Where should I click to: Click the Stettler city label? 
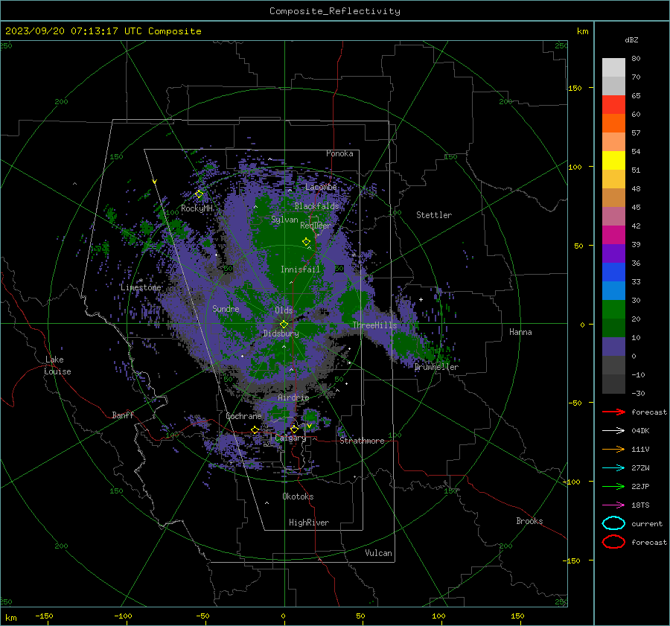[x=434, y=215]
